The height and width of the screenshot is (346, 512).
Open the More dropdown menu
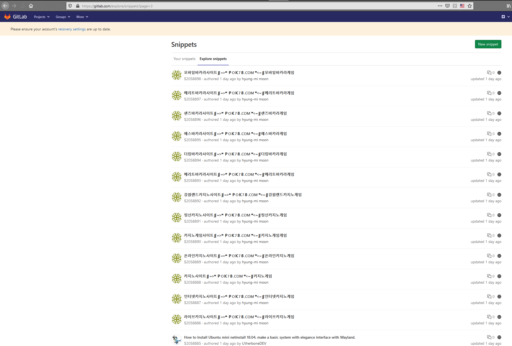click(82, 17)
